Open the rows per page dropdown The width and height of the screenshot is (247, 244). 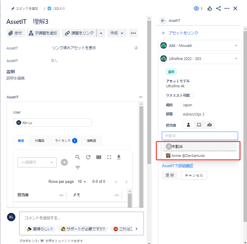[x=82, y=182]
